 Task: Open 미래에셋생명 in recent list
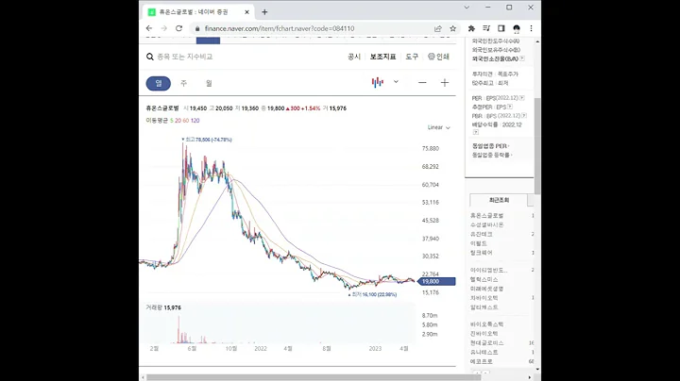tap(486, 289)
